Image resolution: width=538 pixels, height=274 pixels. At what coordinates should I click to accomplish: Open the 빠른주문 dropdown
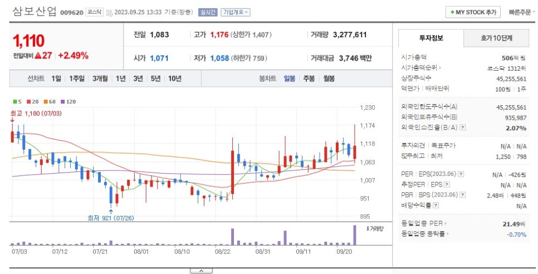522,12
